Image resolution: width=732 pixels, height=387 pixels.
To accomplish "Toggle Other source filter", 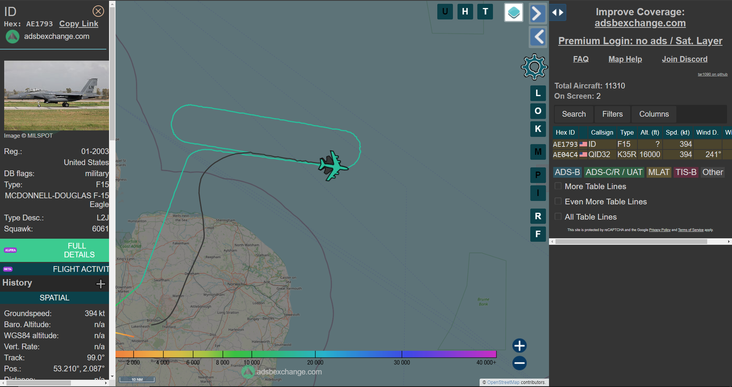I will (713, 172).
